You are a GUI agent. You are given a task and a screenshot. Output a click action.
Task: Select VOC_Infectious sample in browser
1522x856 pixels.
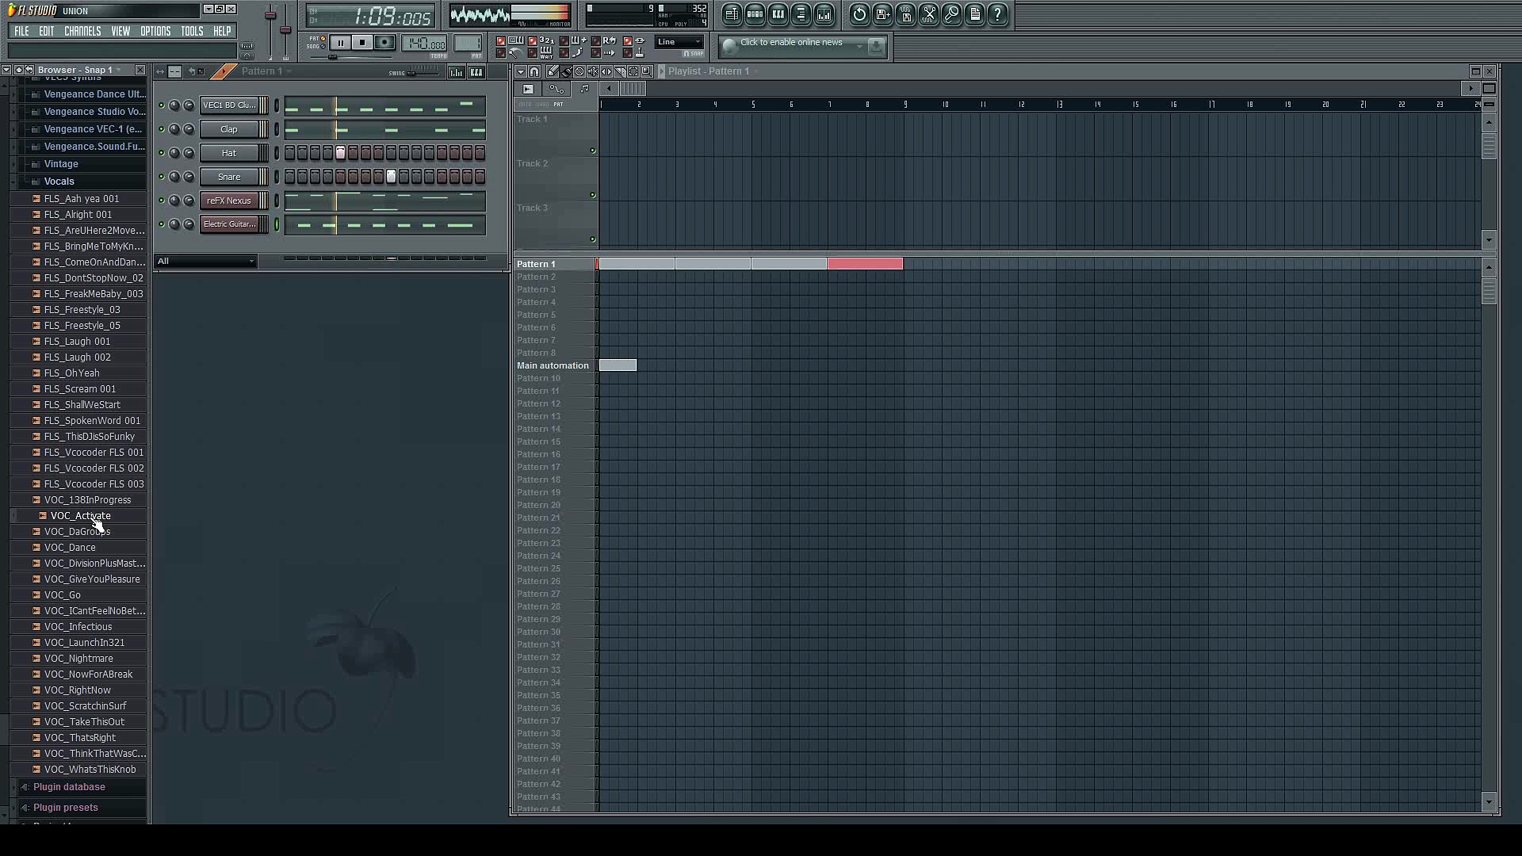coord(78,627)
